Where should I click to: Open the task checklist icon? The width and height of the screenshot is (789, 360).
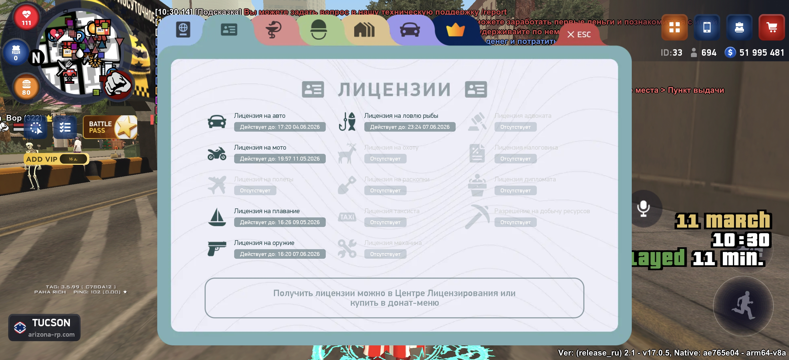tap(65, 127)
